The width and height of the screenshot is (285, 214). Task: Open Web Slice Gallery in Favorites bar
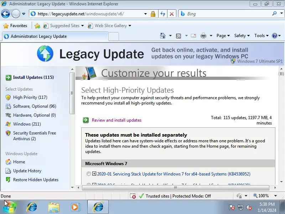point(109,26)
